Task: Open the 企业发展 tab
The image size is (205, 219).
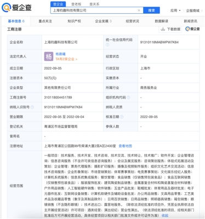Action: tap(103, 21)
